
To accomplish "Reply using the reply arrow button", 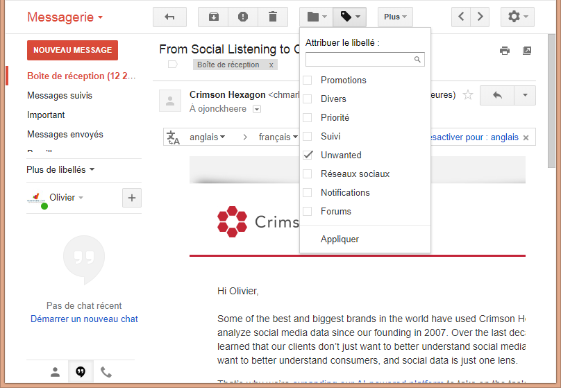I will (x=497, y=95).
